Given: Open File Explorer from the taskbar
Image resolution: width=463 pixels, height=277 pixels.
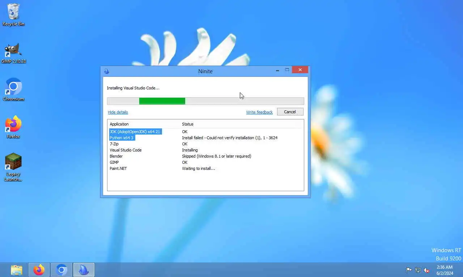Looking at the screenshot, I should 17,270.
